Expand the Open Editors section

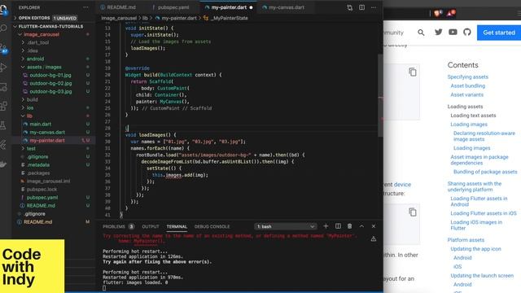coord(47,18)
